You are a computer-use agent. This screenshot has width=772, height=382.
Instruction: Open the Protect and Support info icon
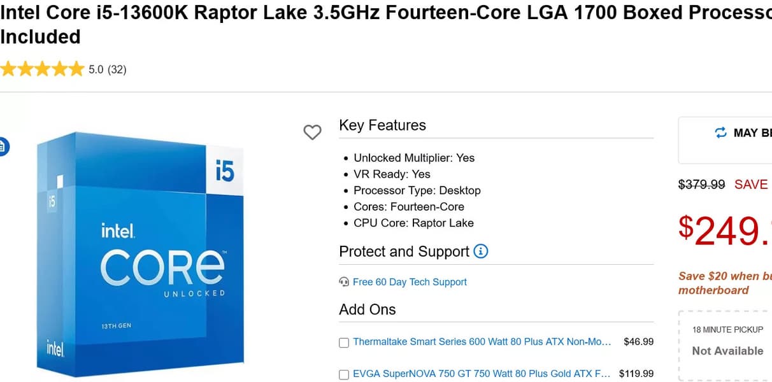point(481,251)
